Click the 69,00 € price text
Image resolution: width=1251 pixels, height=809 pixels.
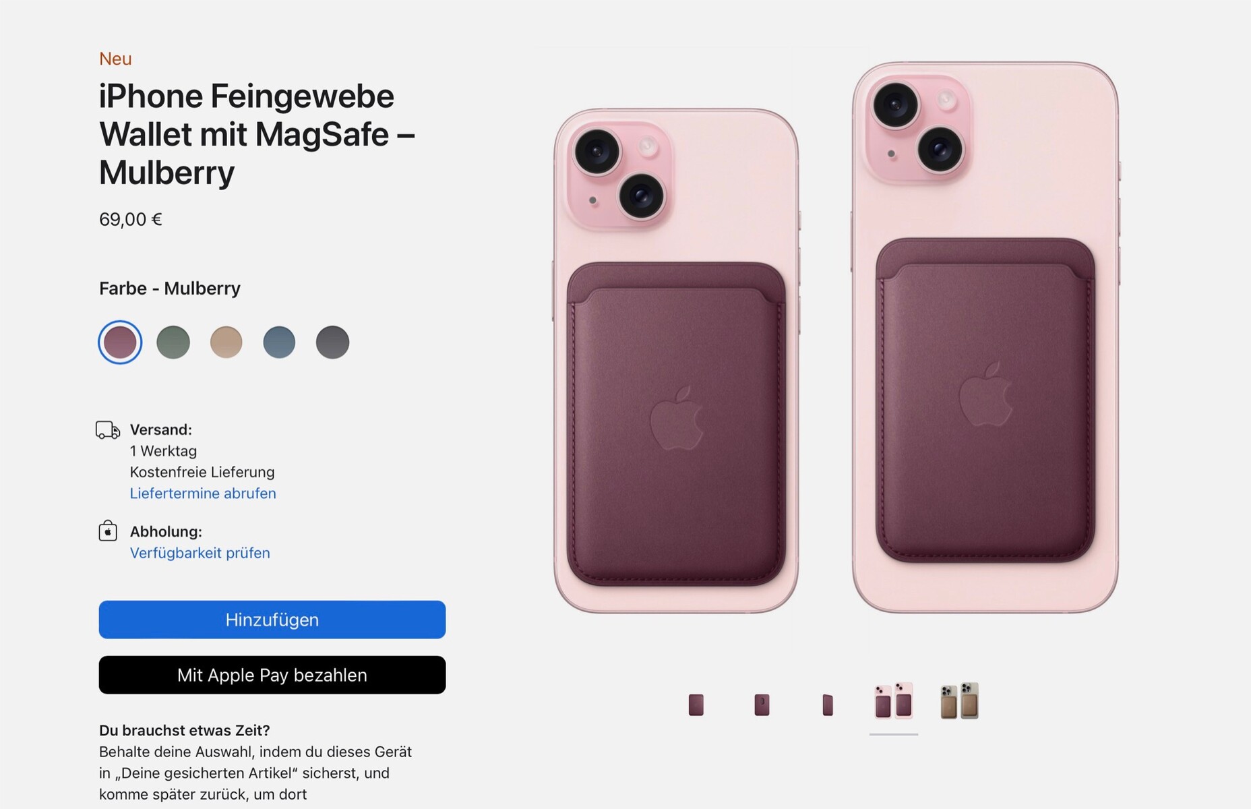[131, 220]
